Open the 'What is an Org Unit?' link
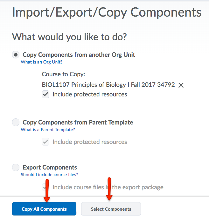 [x=42, y=62]
